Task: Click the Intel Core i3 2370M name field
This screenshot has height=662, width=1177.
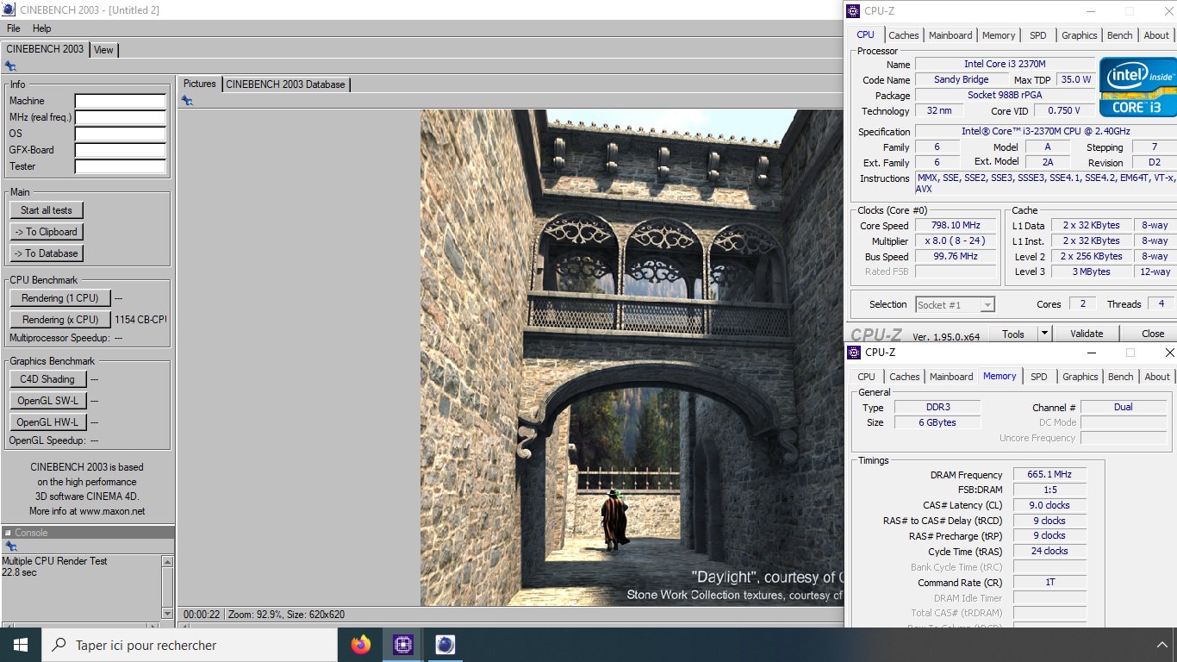Action: click(1005, 65)
